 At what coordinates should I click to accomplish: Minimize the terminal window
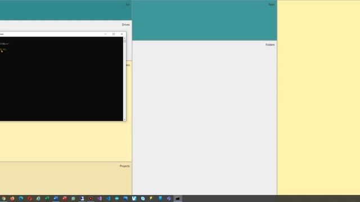(105, 34)
